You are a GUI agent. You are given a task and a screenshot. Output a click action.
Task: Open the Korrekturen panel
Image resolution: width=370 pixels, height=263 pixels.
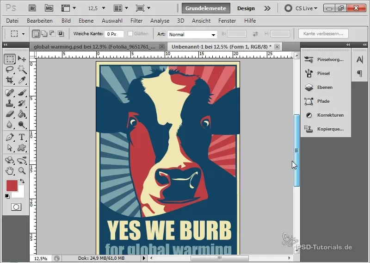pyautogui.click(x=330, y=115)
